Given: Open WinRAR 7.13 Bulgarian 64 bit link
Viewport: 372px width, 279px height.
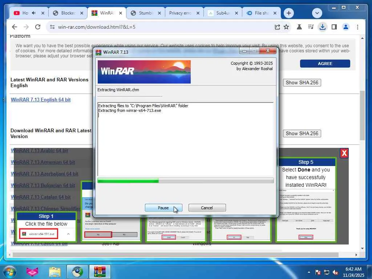Looking at the screenshot, I should [x=43, y=185].
